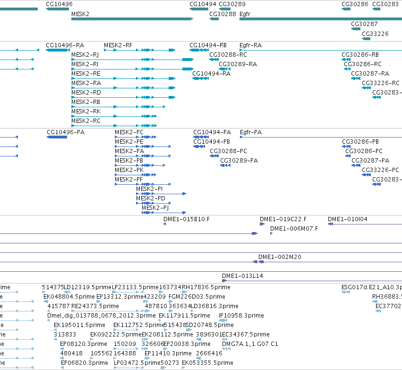Click clone DME1-015B10.F
Viewport: 402px width, 370px height.
(x=187, y=219)
